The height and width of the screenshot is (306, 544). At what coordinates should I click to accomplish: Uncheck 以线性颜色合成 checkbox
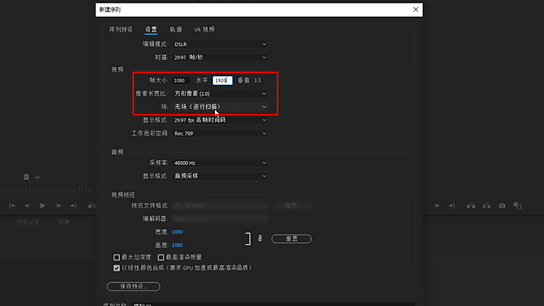116,268
